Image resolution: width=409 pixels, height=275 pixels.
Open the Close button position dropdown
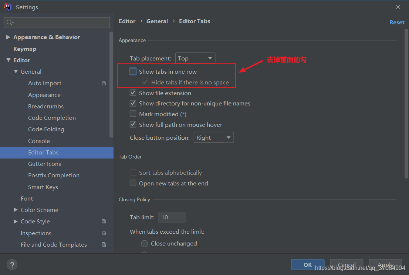pyautogui.click(x=214, y=137)
